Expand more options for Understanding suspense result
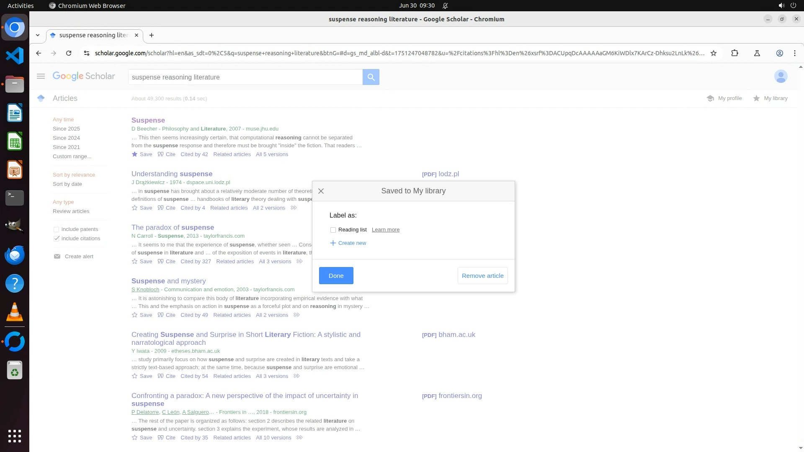This screenshot has height=452, width=804. 294,208
